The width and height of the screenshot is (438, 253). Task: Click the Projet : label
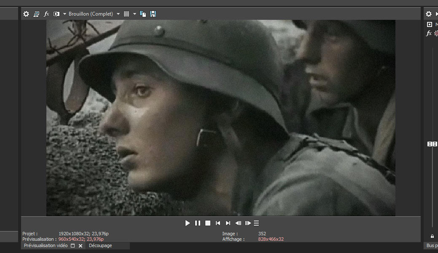point(30,234)
